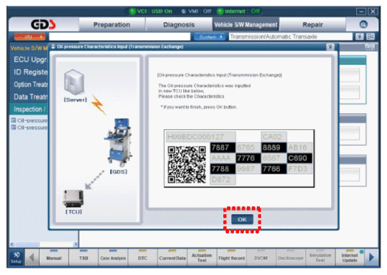Click the 7776 code cell
Screen dimensions: 387x275
pyautogui.click(x=248, y=158)
